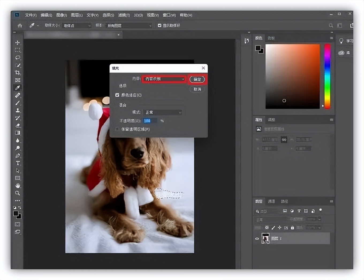
Task: Filter layers by smart object icon
Action: click(313, 211)
